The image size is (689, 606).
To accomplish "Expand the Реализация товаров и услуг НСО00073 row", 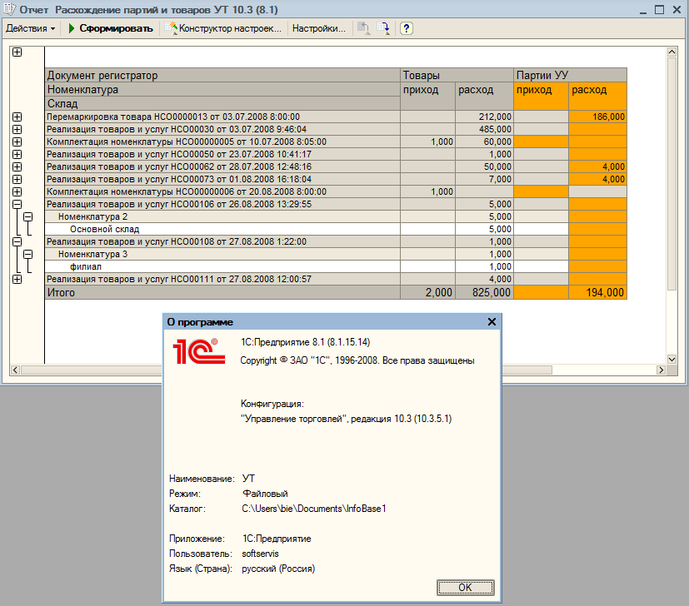I will [x=17, y=179].
